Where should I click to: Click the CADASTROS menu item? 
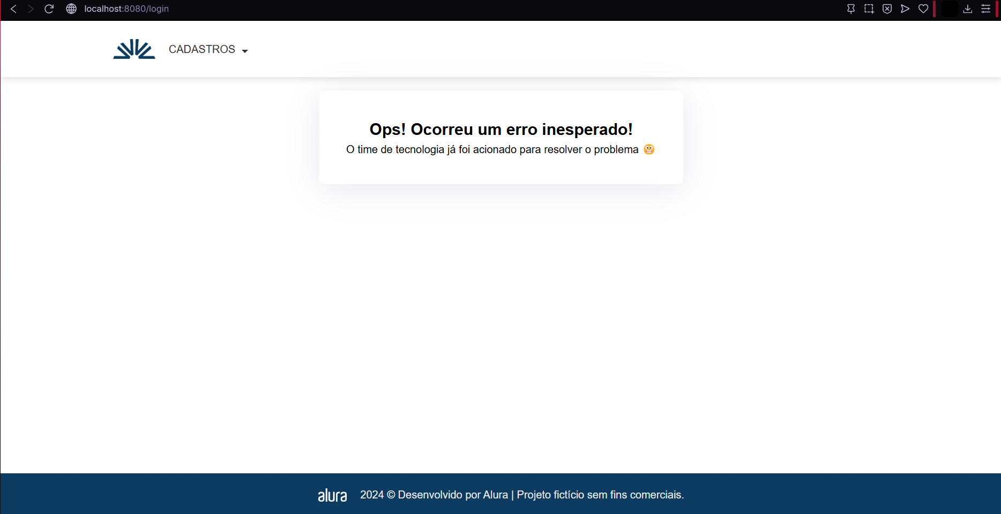pyautogui.click(x=201, y=49)
